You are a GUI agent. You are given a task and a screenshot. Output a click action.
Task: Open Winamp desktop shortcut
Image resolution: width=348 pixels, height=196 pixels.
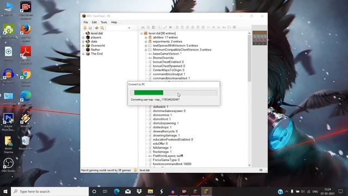click(26, 121)
